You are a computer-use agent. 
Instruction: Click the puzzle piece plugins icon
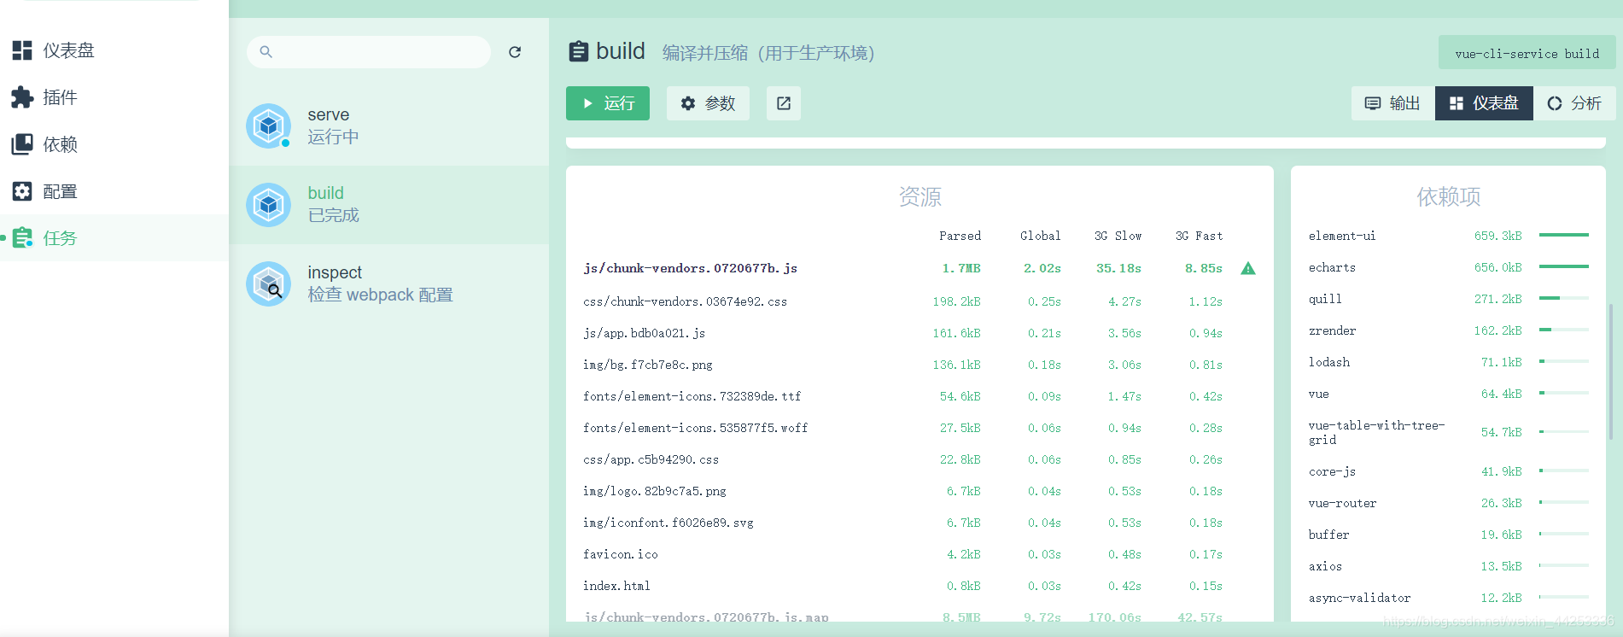pos(22,97)
